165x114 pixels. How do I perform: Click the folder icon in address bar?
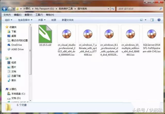(18, 9)
